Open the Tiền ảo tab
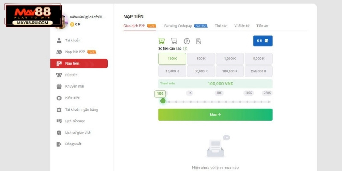342x171 pixels. click(262, 26)
